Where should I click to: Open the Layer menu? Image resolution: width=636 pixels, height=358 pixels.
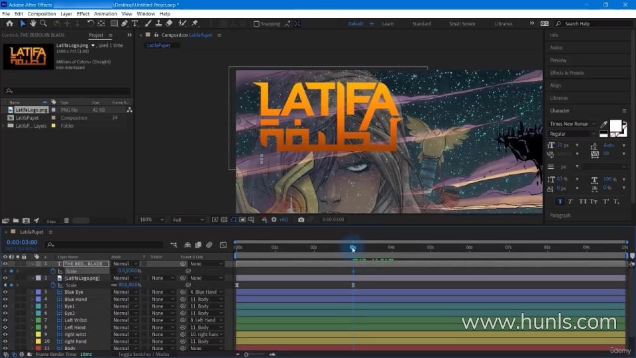66,14
